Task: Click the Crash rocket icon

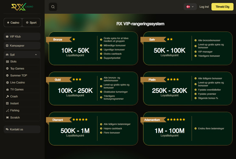Action: pyautogui.click(x=7, y=96)
